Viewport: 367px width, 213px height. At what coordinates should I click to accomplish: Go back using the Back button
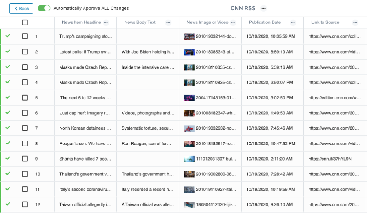pos(21,8)
